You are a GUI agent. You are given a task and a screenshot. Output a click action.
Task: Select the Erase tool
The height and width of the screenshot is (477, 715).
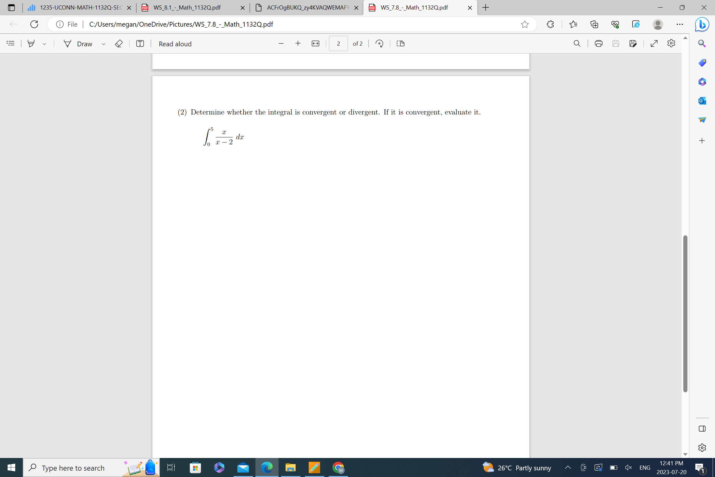pyautogui.click(x=119, y=43)
